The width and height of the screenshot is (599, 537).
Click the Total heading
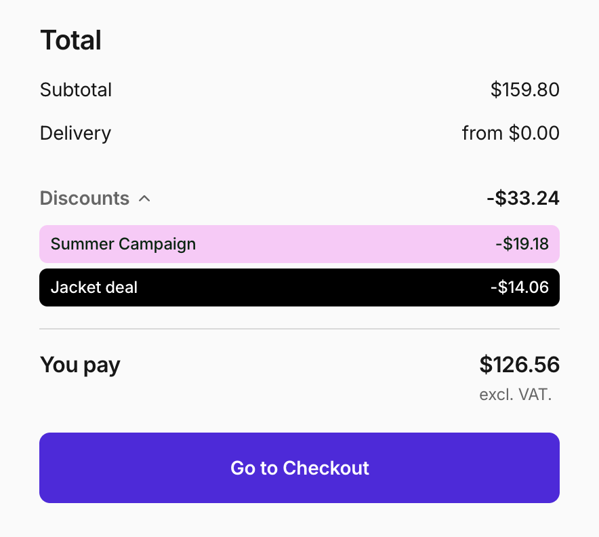71,41
